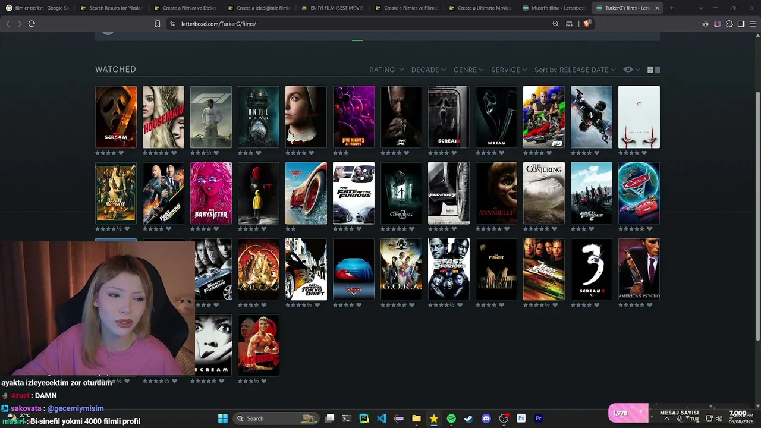Open the Ready or Not poster
The width and height of the screenshot is (761, 428).
coord(116,193)
